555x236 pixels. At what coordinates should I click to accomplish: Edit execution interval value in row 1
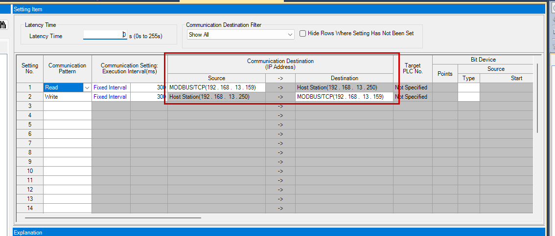click(x=149, y=87)
